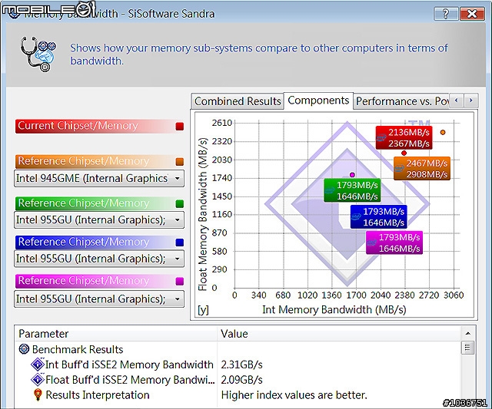Click the red data point on chart

tap(404, 153)
